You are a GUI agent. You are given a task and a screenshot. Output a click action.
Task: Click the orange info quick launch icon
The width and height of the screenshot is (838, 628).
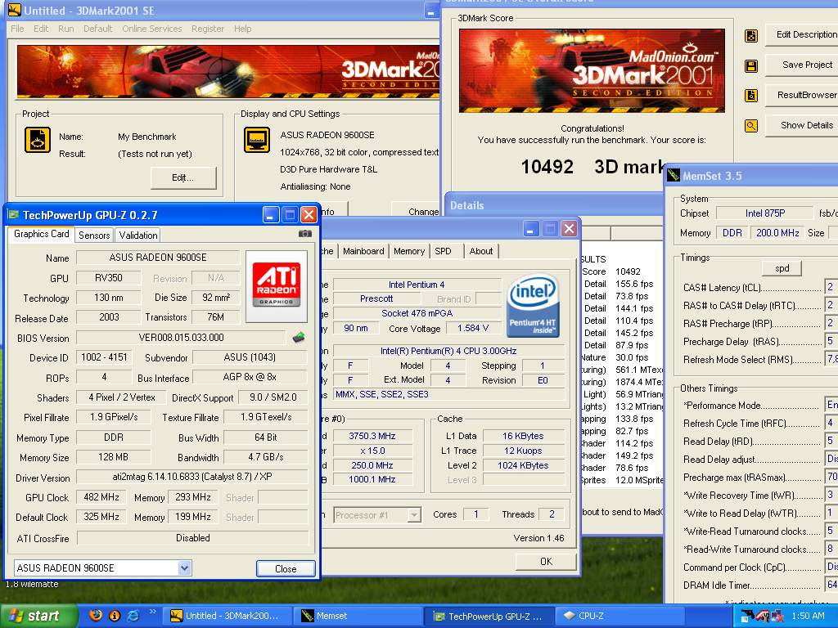pos(115,615)
